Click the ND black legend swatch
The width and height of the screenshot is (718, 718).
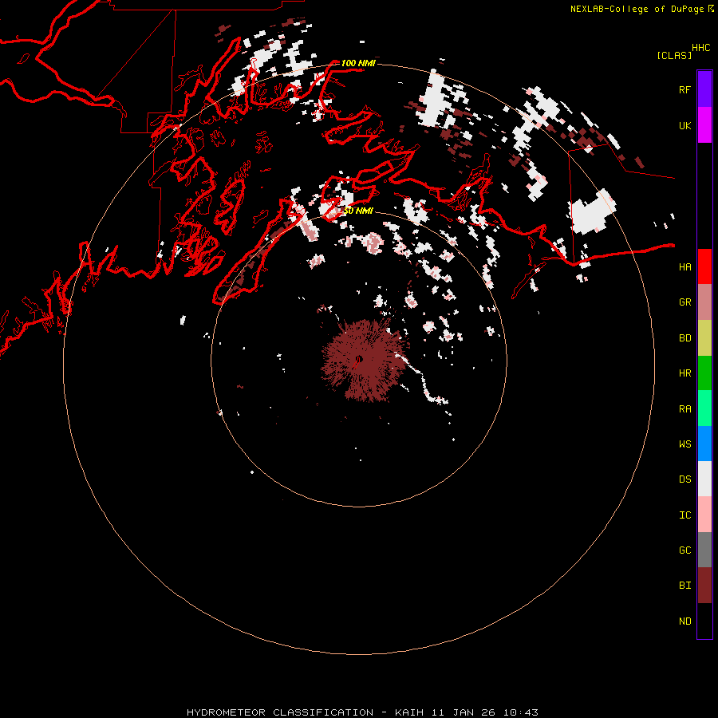tap(704, 621)
